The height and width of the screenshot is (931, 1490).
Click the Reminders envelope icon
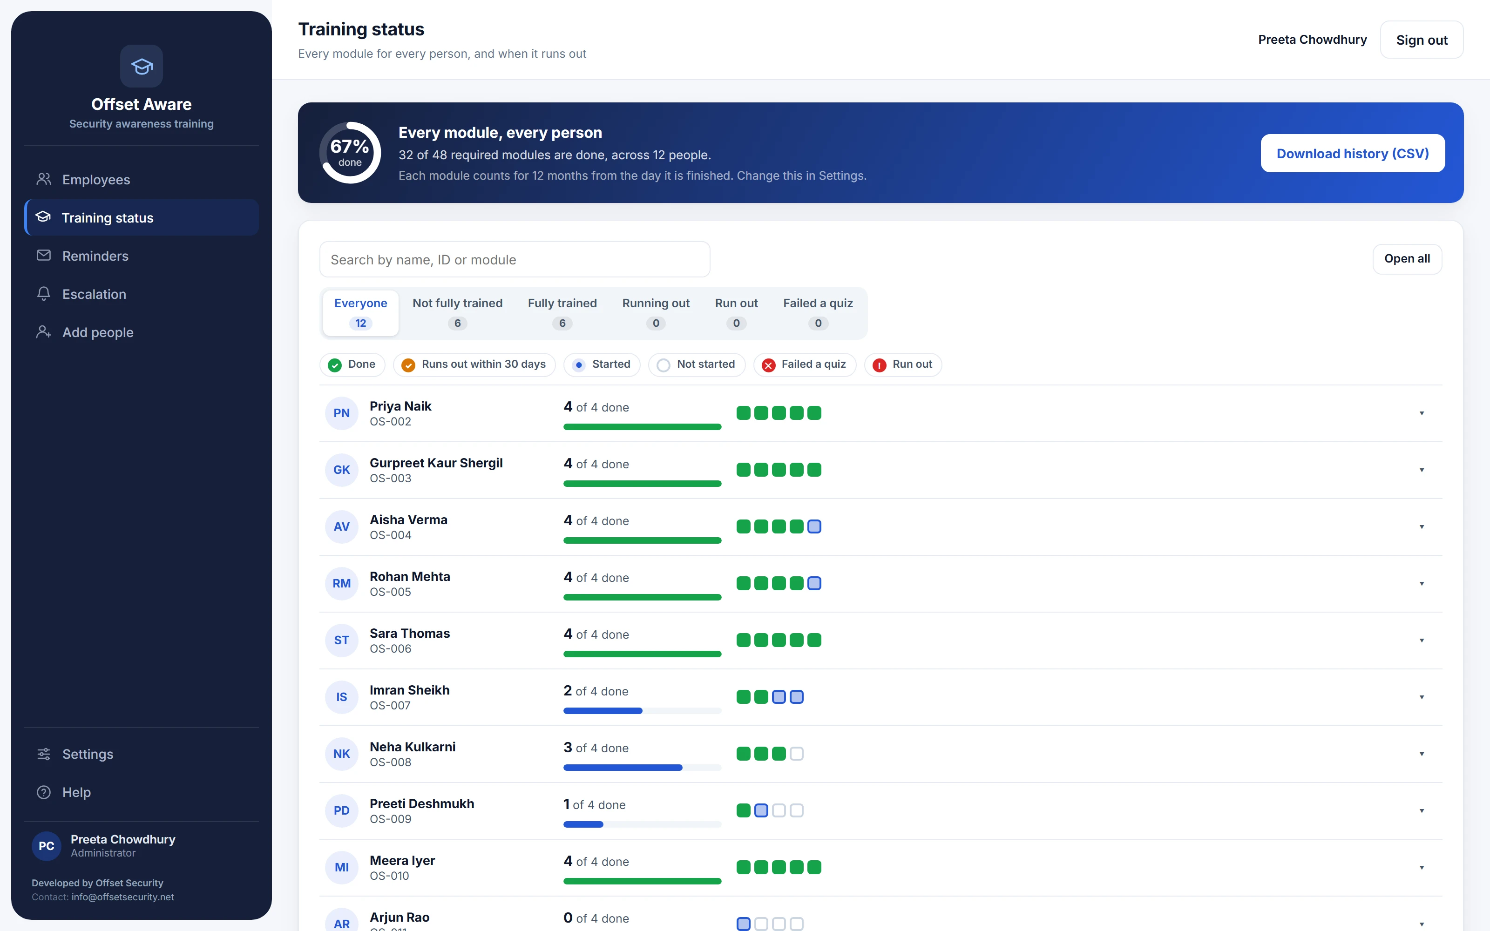point(44,255)
